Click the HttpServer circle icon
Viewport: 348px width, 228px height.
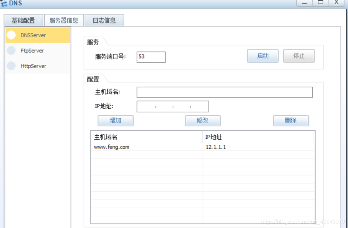point(11,66)
